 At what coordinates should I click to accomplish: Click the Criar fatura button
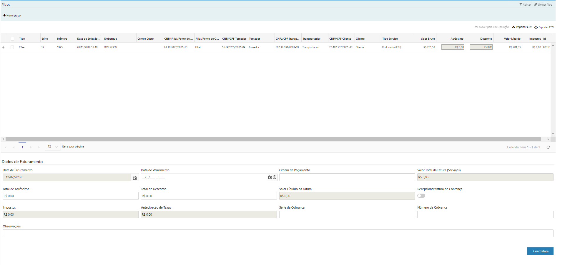pyautogui.click(x=540, y=251)
